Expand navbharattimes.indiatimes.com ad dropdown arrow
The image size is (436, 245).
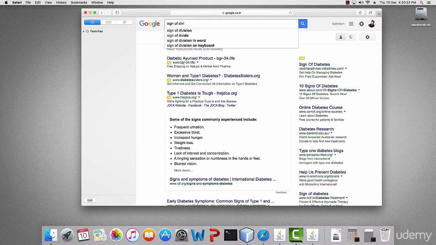346,69
